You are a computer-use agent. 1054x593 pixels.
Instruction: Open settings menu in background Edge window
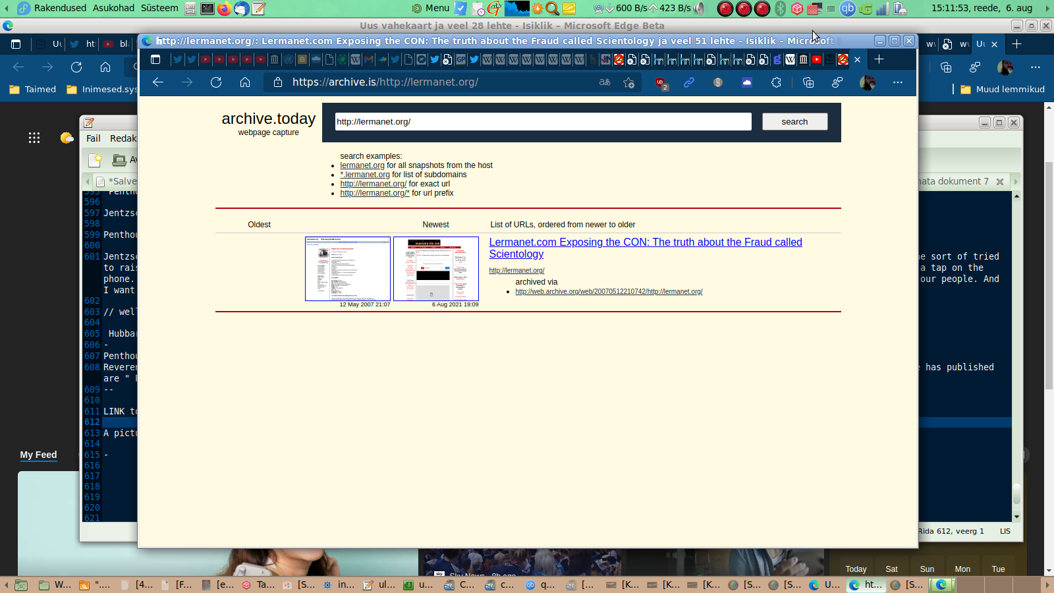[x=1036, y=67]
